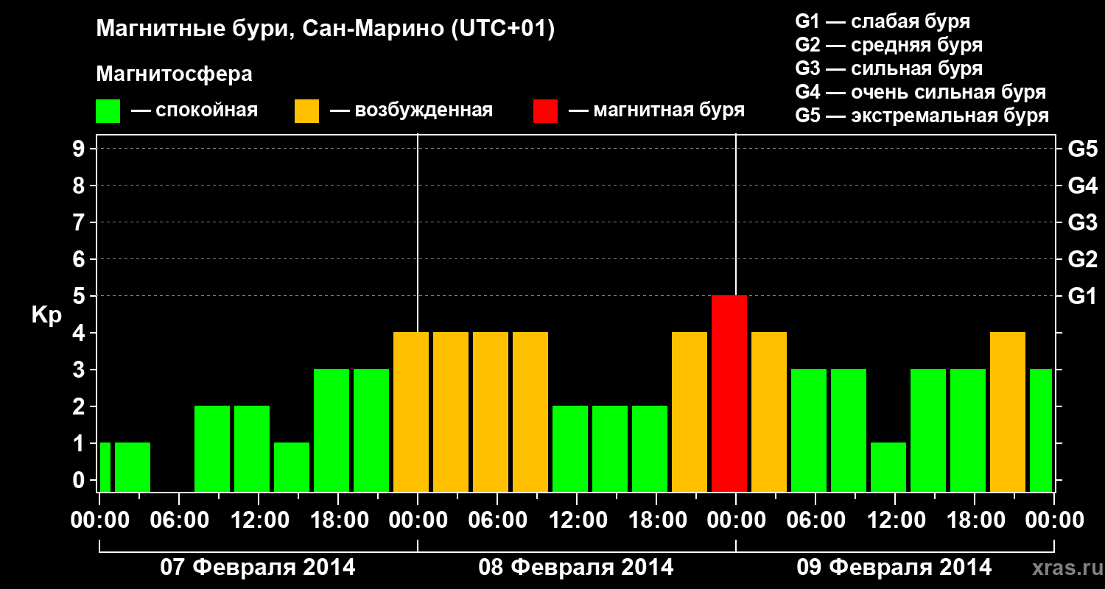
Task: Click the 'G4 — очень сильная буря' line
Action: (920, 92)
